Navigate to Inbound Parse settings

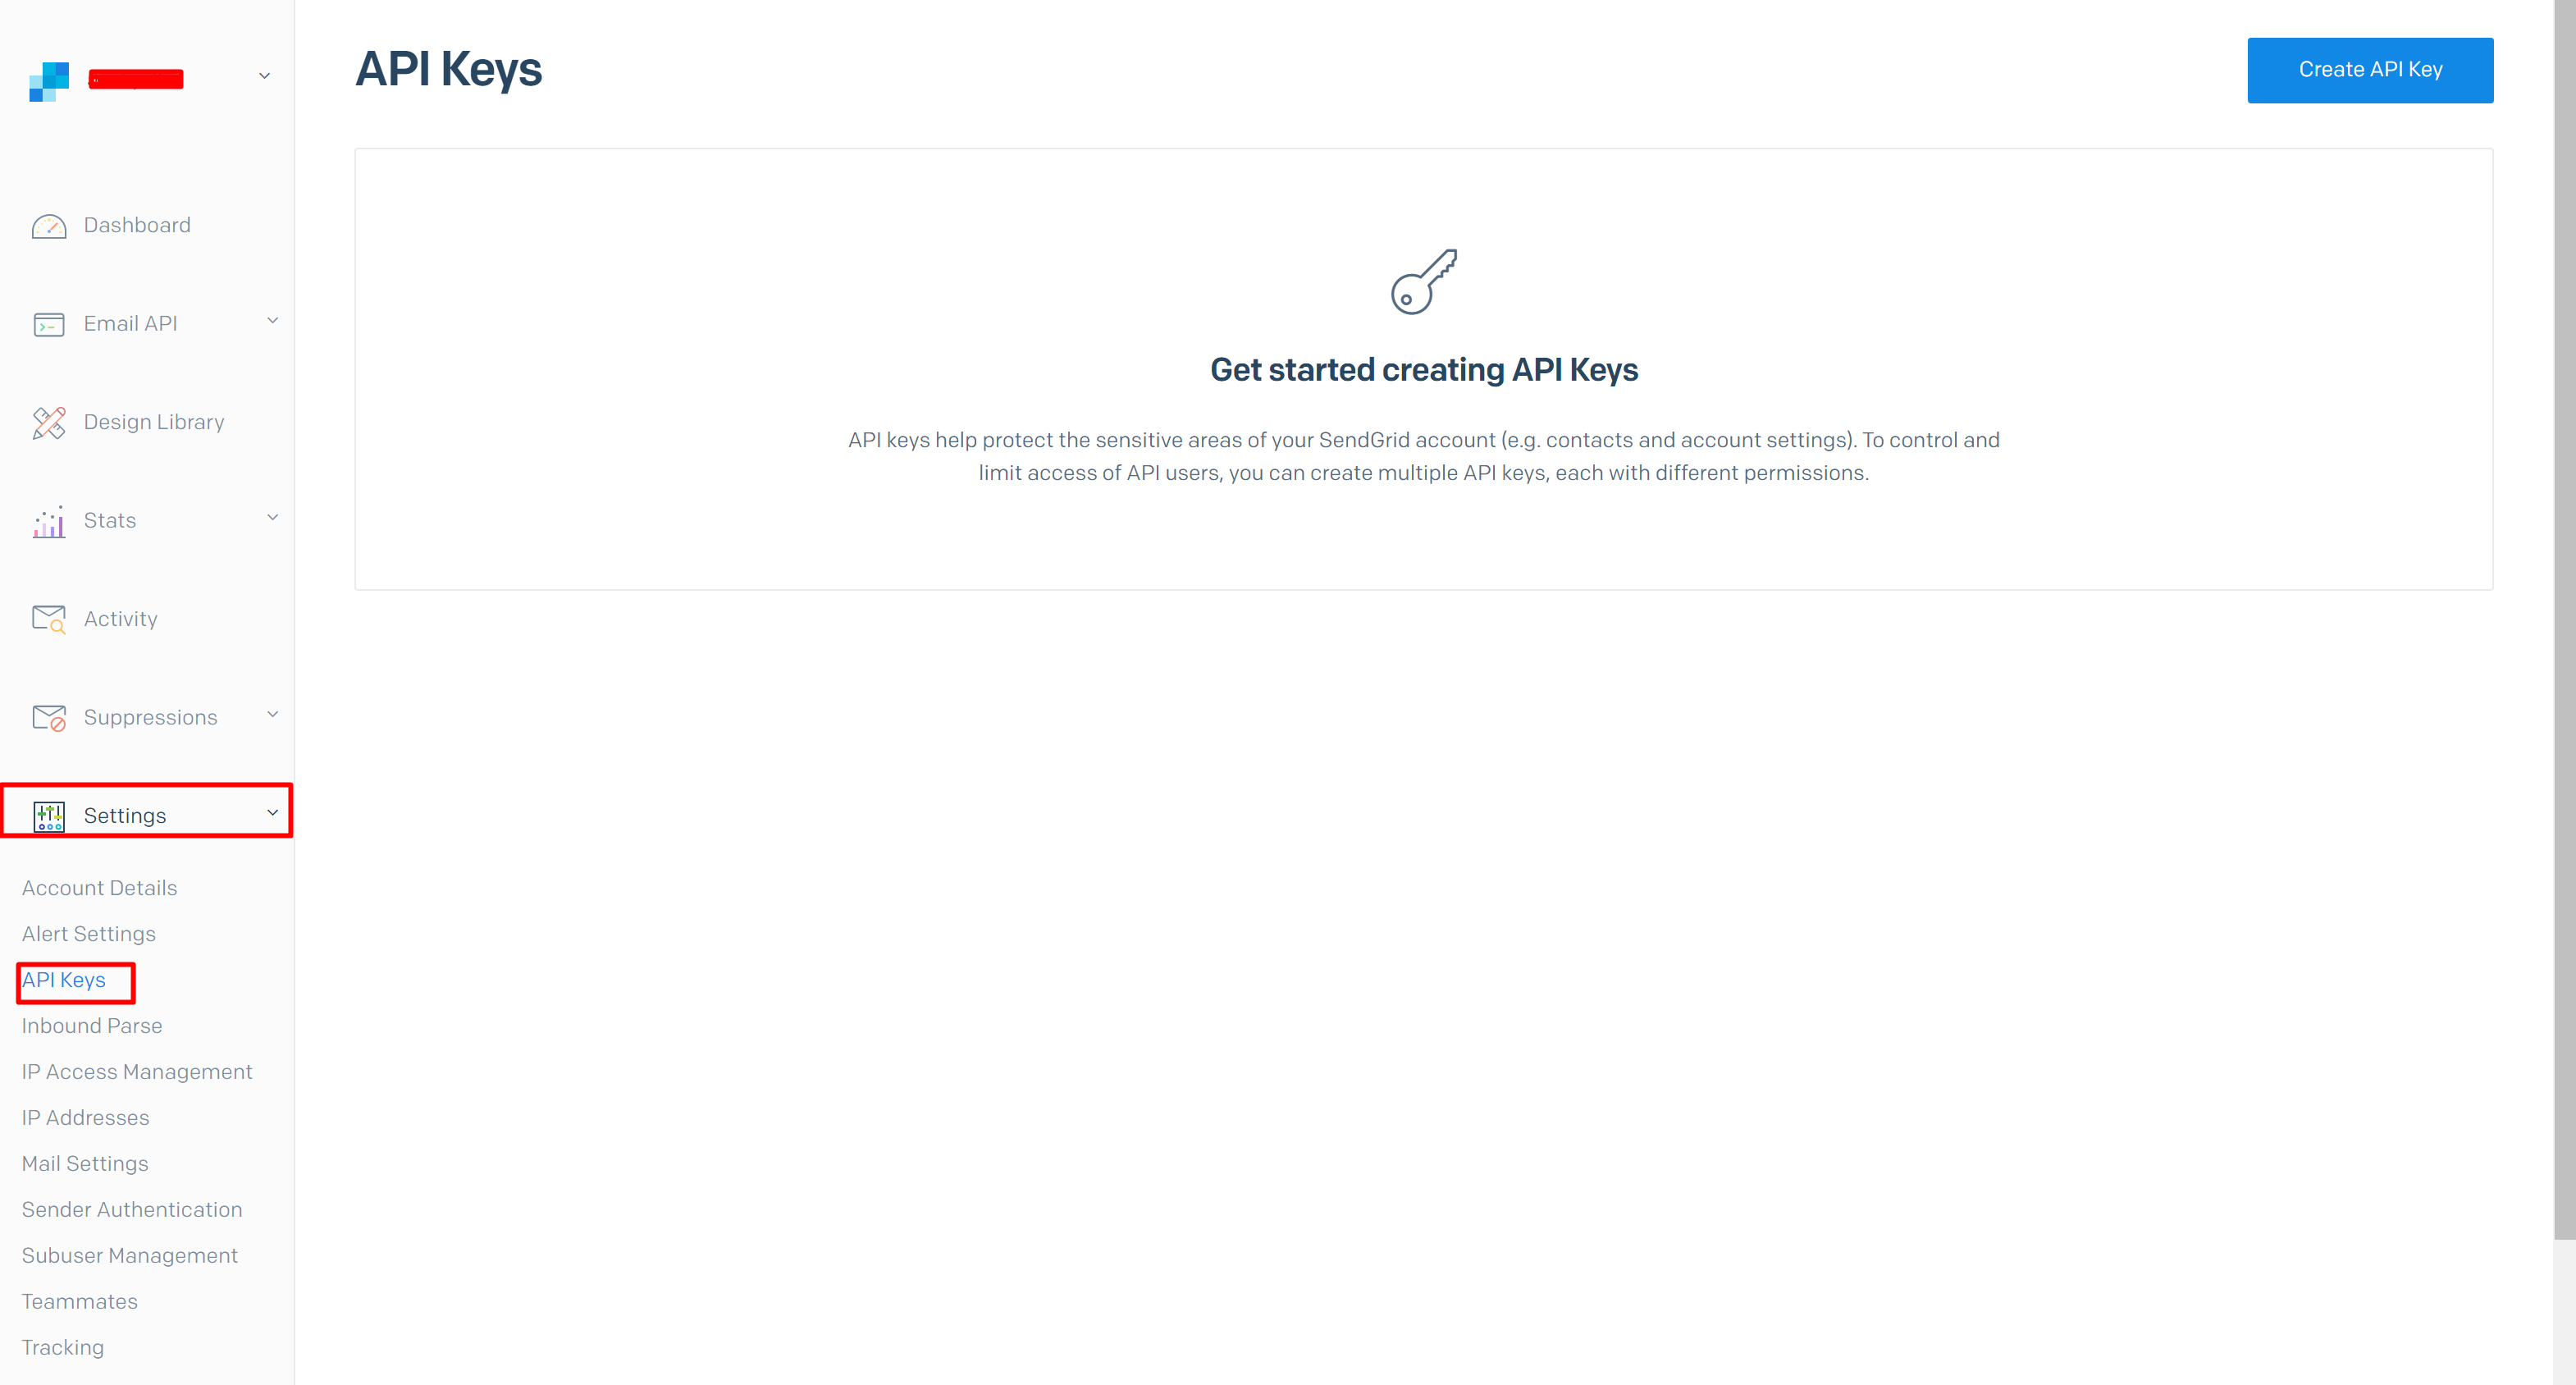94,1025
